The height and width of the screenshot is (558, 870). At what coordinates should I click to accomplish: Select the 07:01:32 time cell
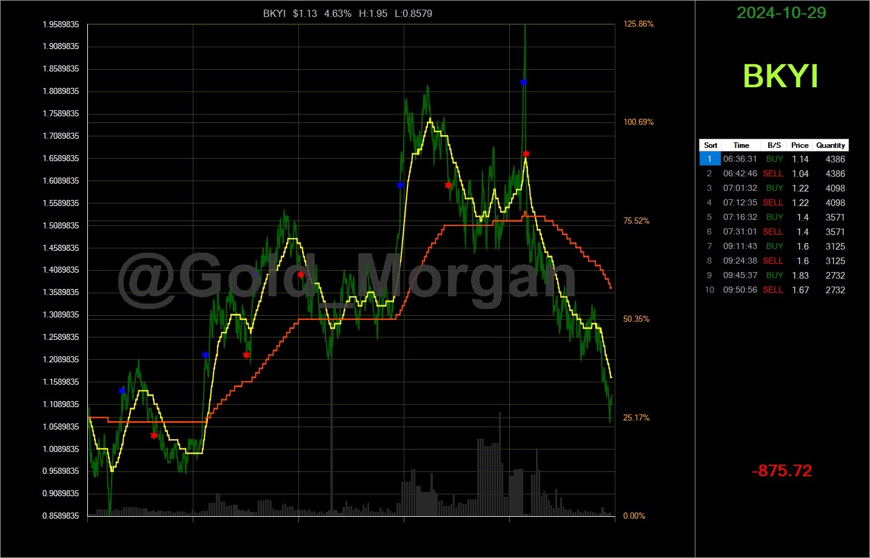pyautogui.click(x=740, y=188)
